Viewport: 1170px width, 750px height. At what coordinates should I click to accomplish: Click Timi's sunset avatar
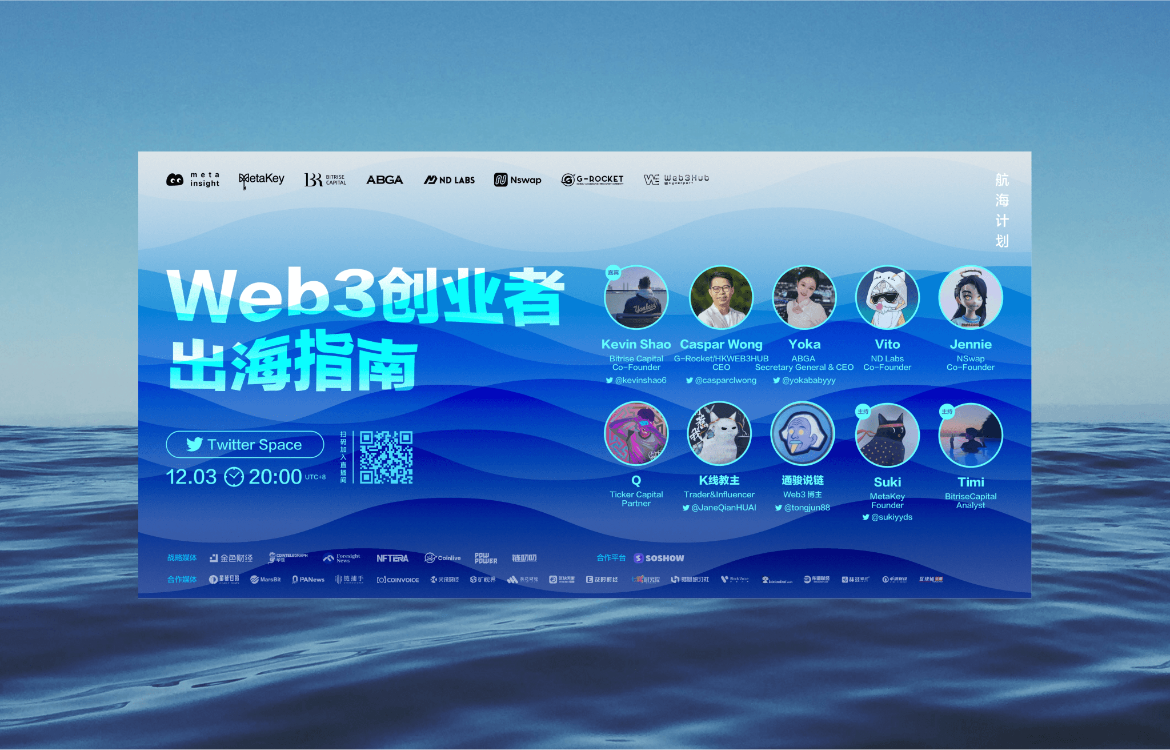[971, 434]
